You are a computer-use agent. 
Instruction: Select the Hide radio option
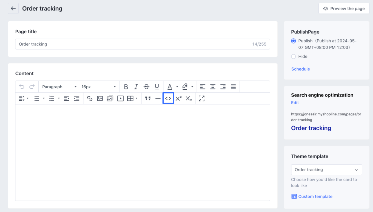[294, 57]
